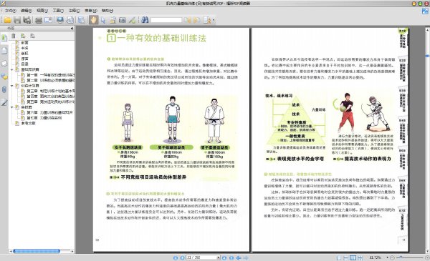This screenshot has height=261, width=430.
Task: Click the pen annotation tool icon
Action: [132, 20]
